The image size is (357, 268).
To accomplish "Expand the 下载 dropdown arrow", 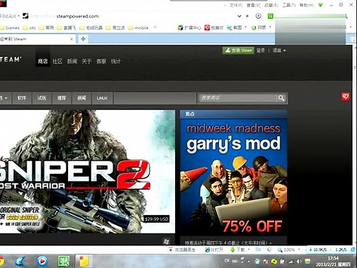I will click(249, 249).
